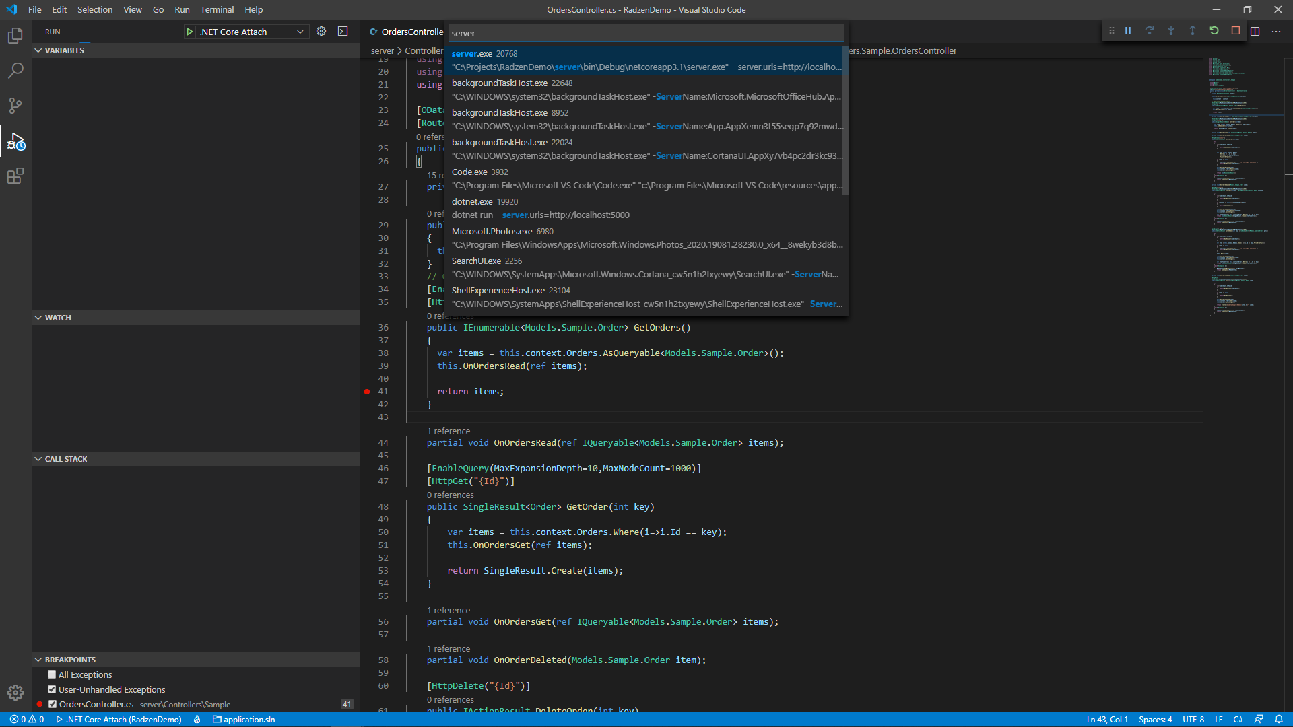Select backgroundTaskHost.exe 22024 process
1293x727 pixels.
pos(643,149)
